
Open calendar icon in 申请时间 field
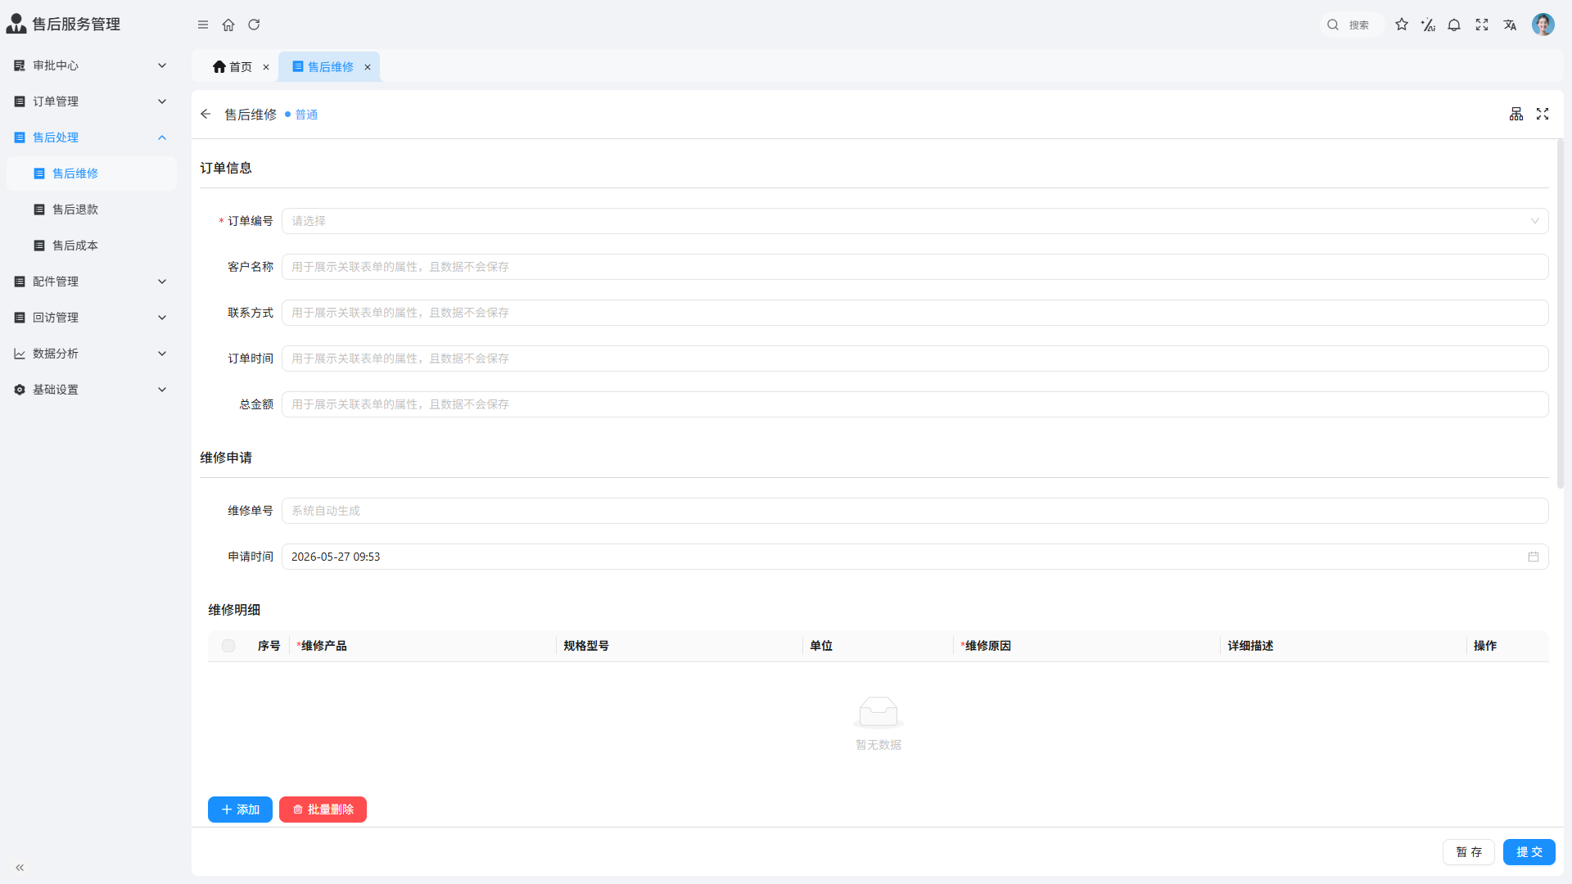tap(1534, 557)
